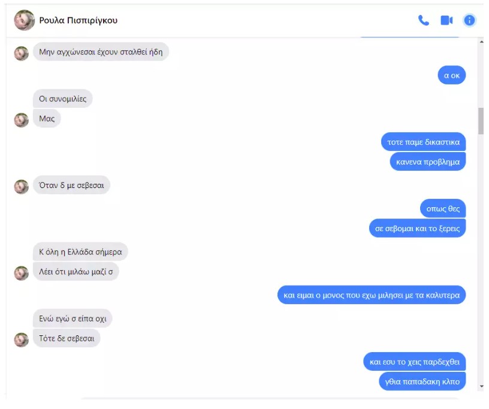Select the 'σε σεβομαι και το ξερεις' bubble

click(x=417, y=228)
